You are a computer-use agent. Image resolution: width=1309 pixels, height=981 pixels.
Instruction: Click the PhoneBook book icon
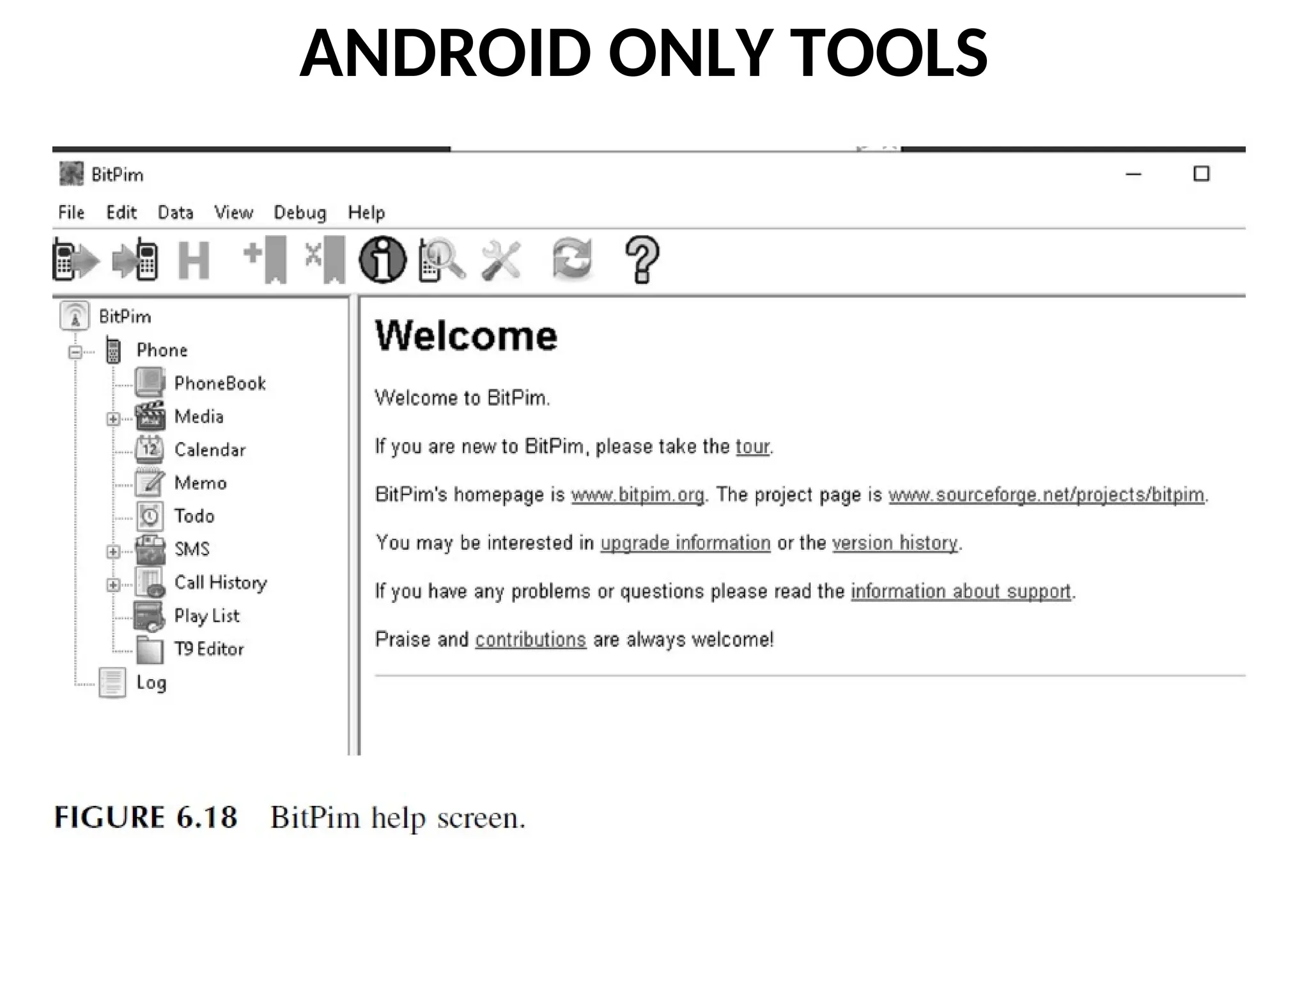[150, 383]
